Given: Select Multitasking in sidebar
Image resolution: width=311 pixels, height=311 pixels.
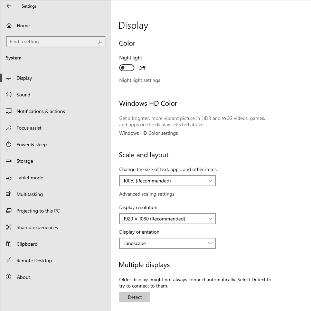Looking at the screenshot, I should pos(56,194).
